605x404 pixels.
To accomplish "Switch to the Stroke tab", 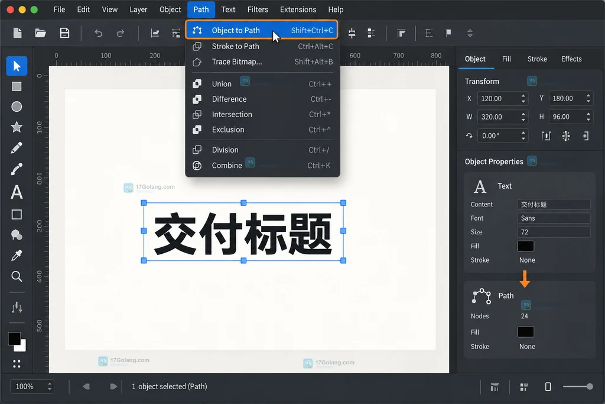I will click(x=537, y=59).
